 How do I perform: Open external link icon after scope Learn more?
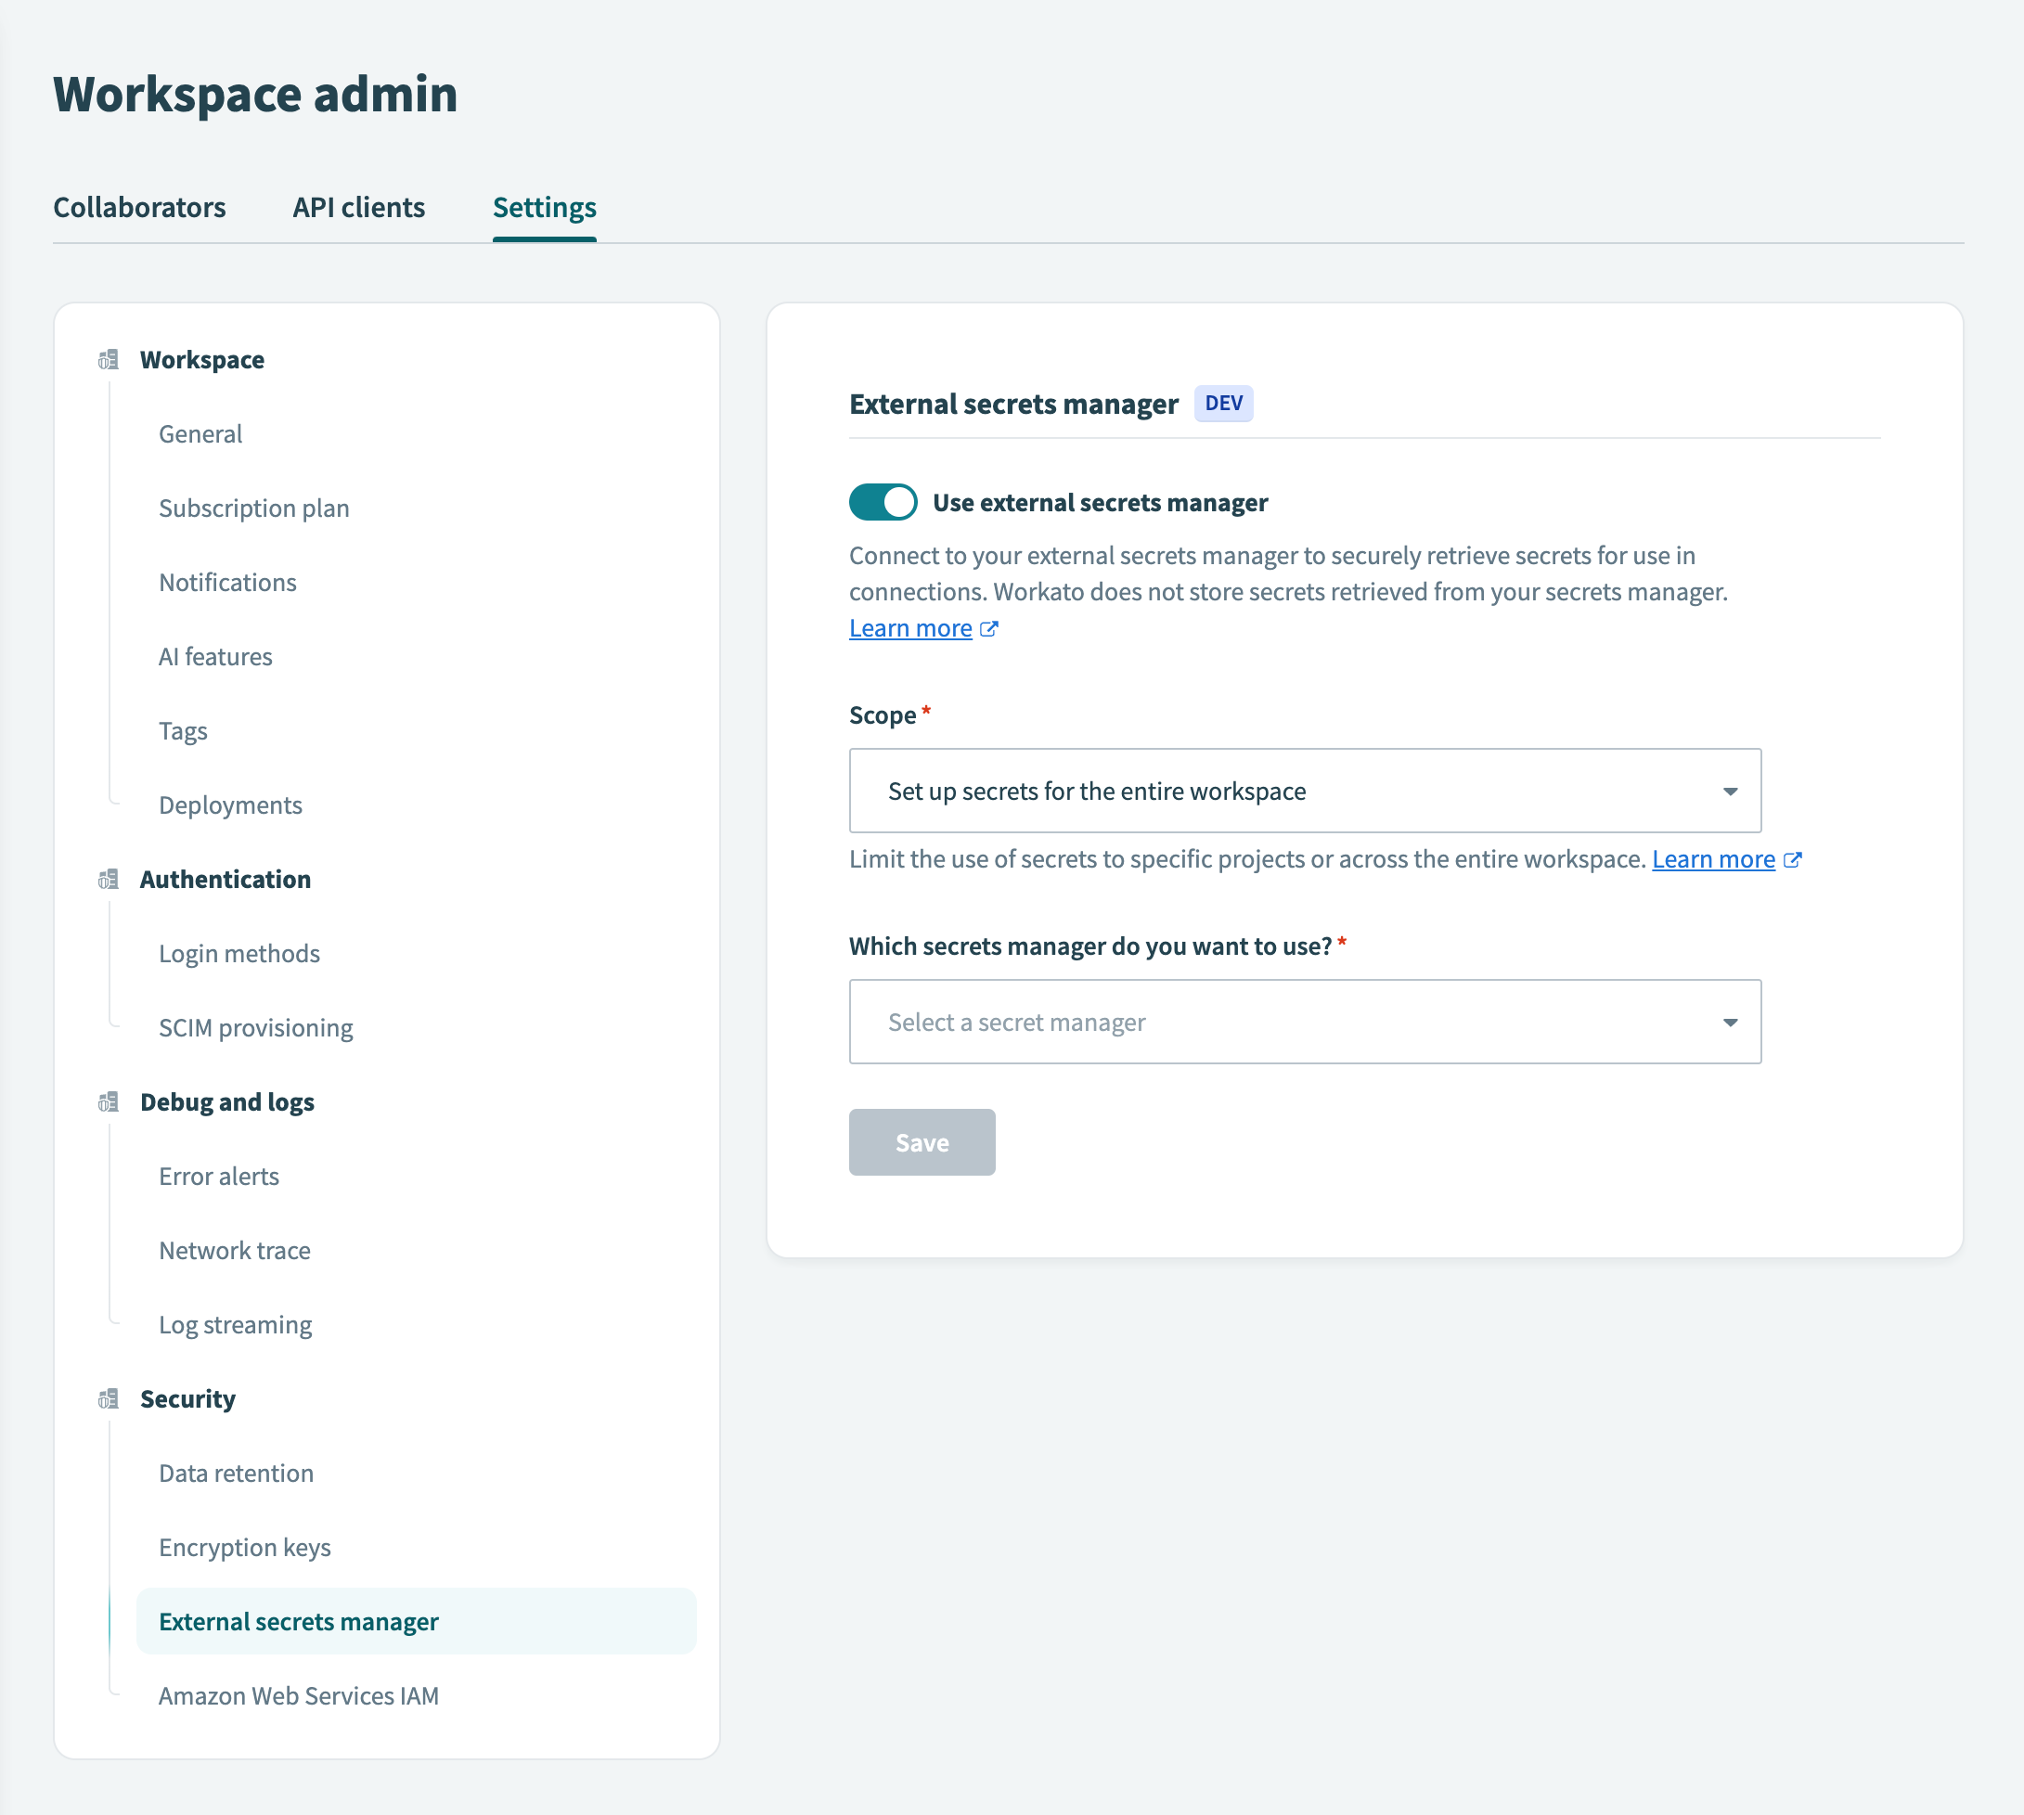(x=1794, y=858)
